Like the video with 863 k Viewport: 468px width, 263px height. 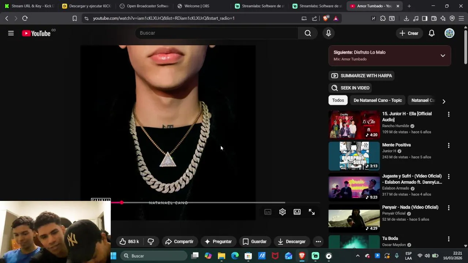[x=129, y=241]
